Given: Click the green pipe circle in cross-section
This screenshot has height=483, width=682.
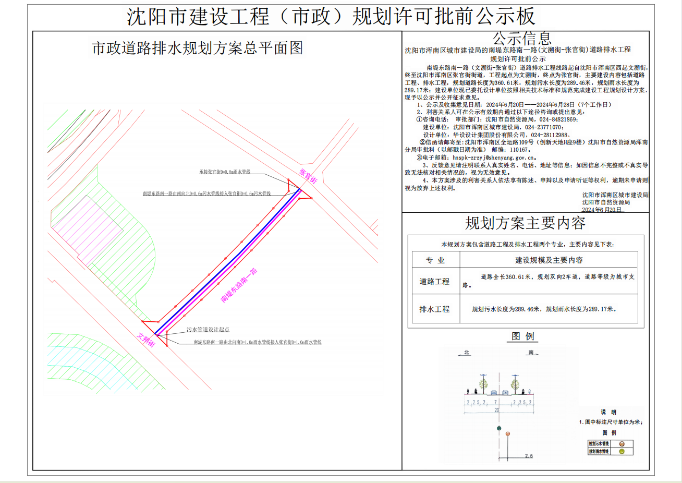Looking at the screenshot, I should (x=499, y=428).
